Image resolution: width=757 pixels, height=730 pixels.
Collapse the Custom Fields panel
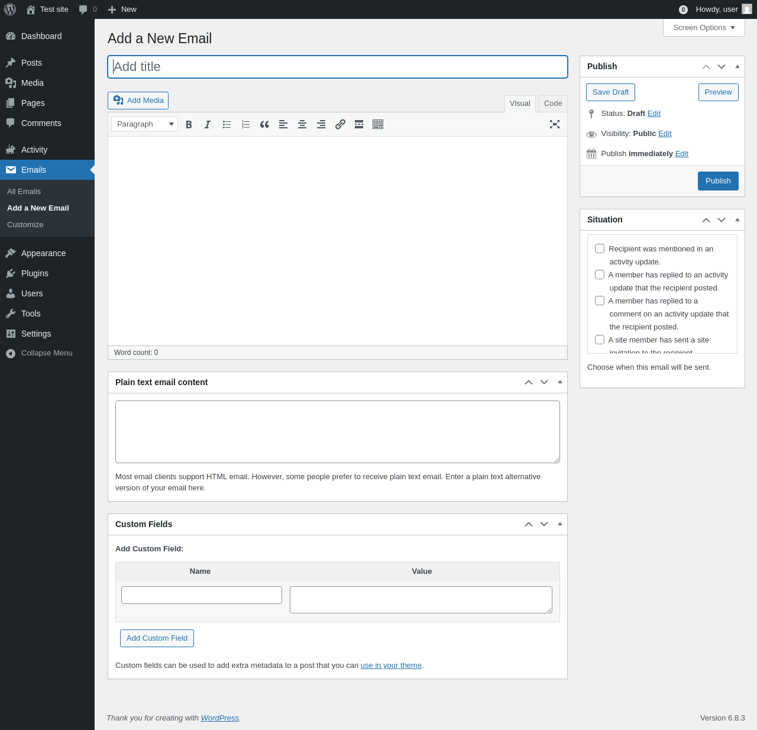pyautogui.click(x=560, y=524)
